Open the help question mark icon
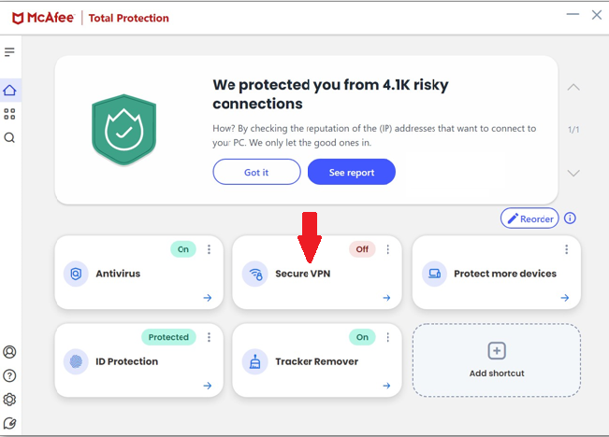The image size is (609, 437). [9, 375]
